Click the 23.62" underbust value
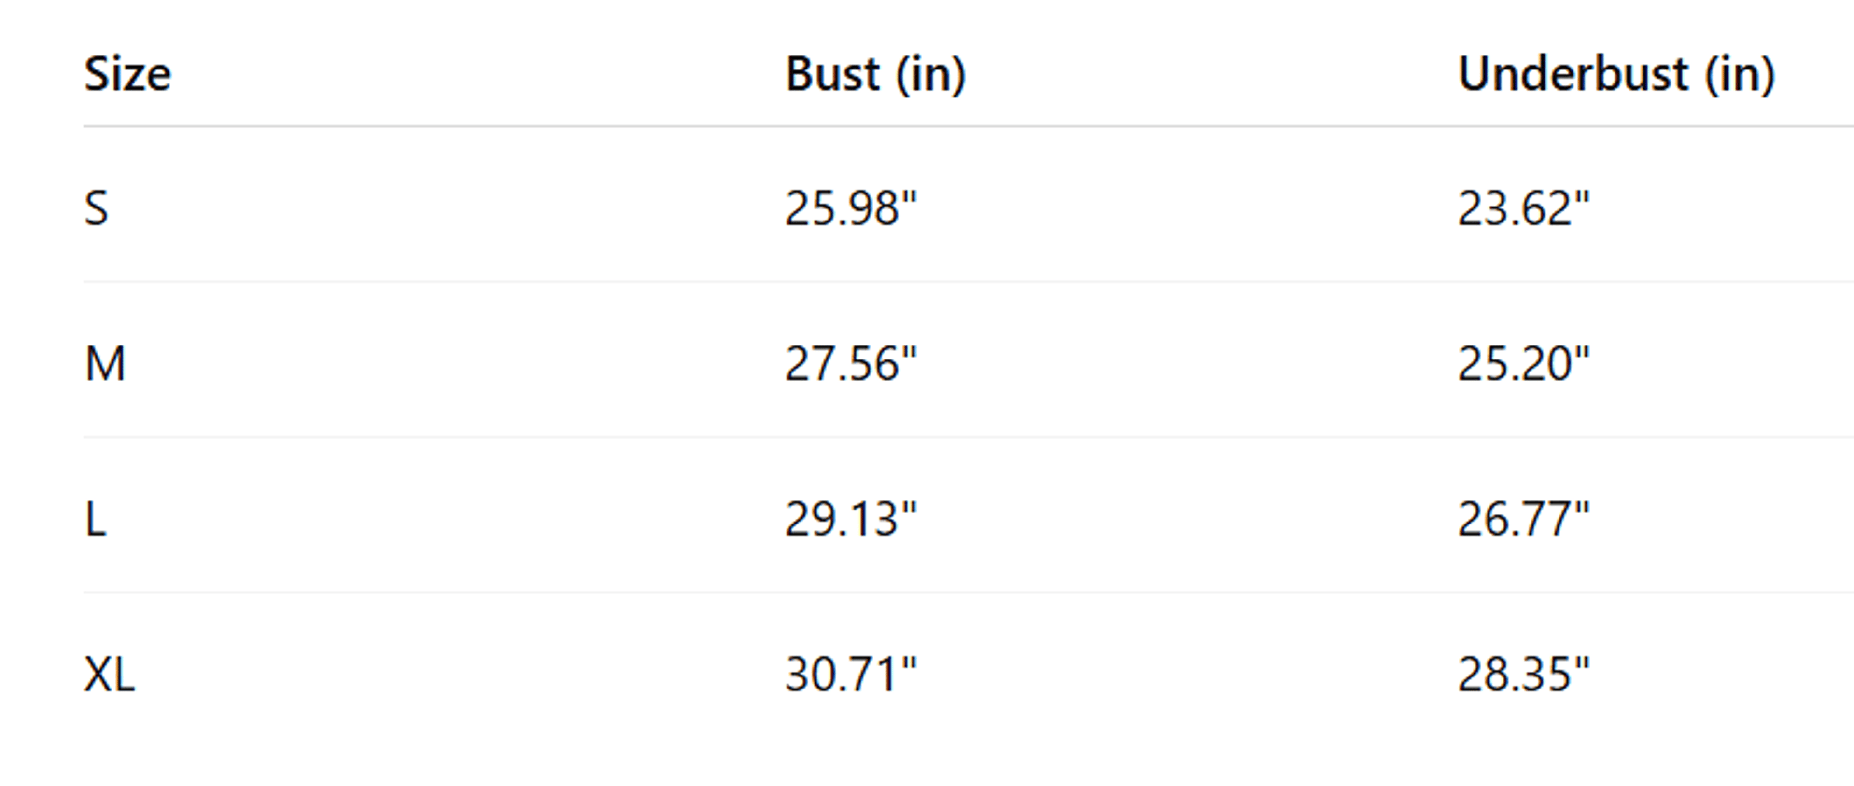 pyautogui.click(x=1523, y=208)
